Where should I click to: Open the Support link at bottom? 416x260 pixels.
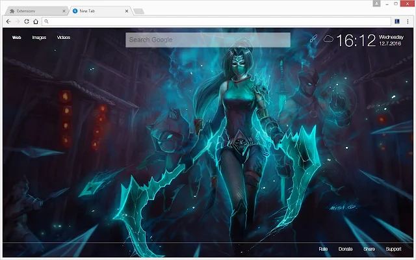[393, 249]
